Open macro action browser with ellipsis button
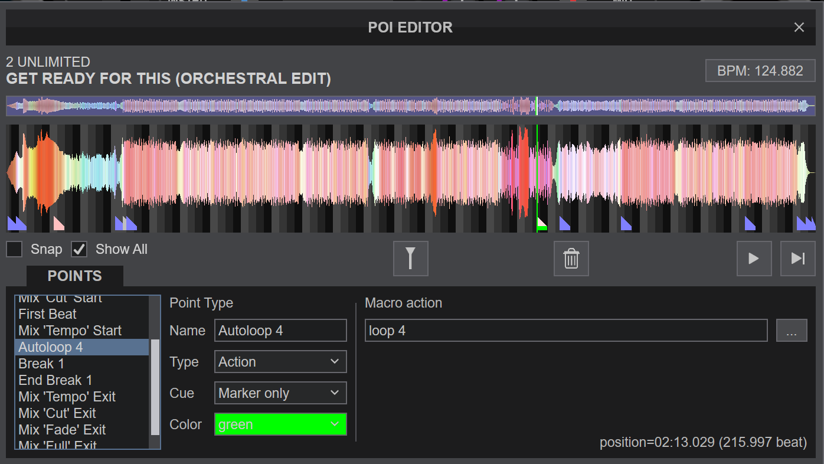This screenshot has width=824, height=464. (x=792, y=331)
